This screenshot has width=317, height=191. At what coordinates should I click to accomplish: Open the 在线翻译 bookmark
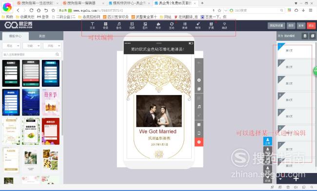[186, 17]
